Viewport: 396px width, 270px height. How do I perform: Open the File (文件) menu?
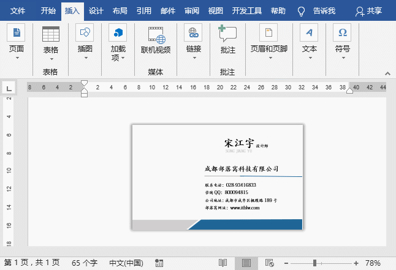click(x=18, y=11)
